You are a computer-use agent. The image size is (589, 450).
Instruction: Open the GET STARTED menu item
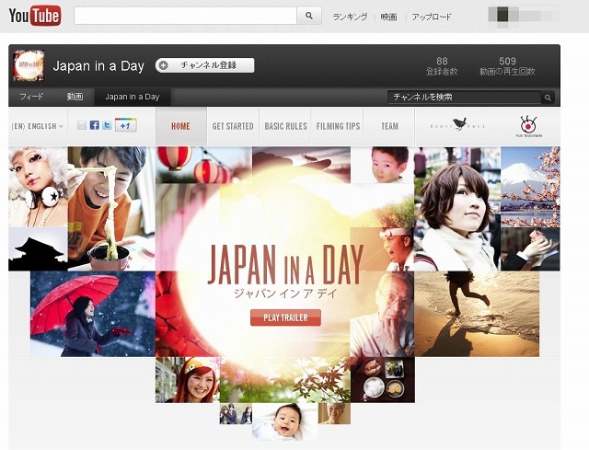click(x=233, y=127)
